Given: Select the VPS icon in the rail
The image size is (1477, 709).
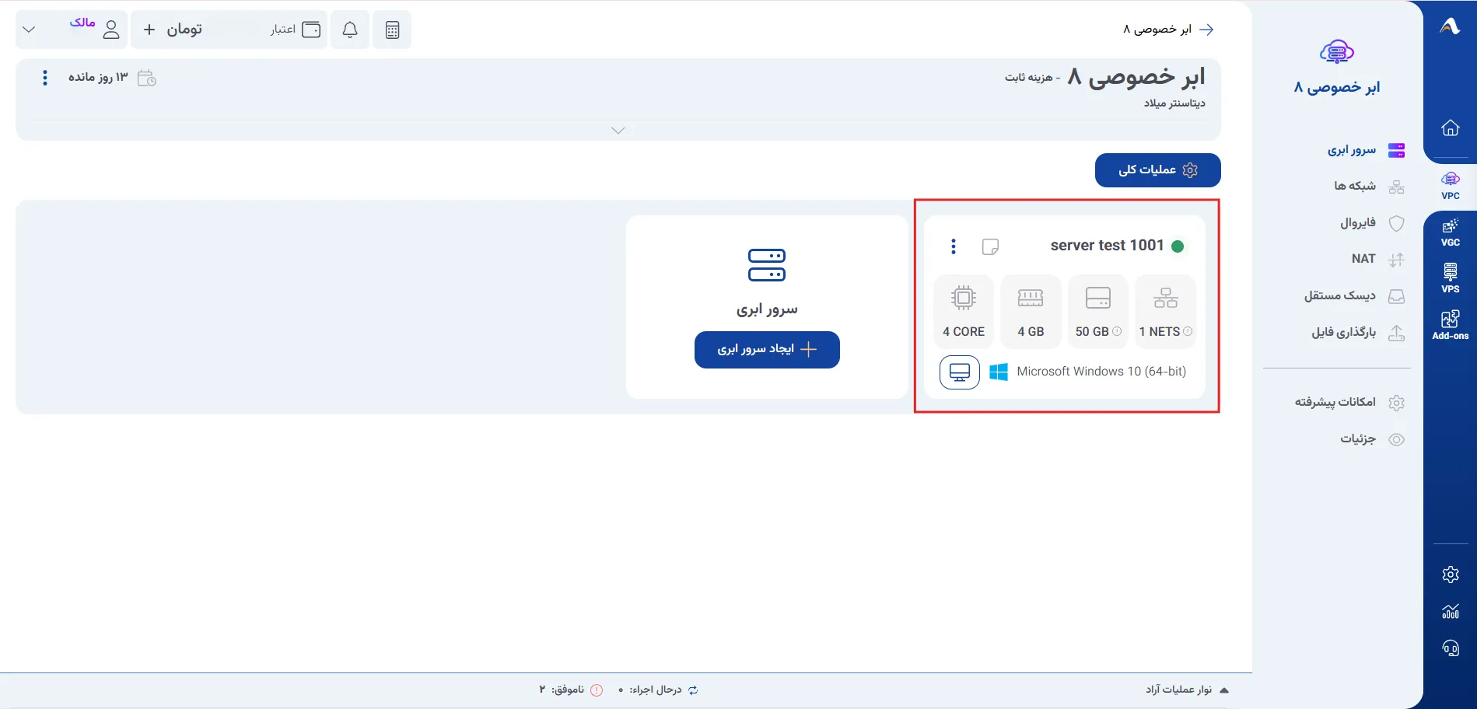Looking at the screenshot, I should [1451, 278].
